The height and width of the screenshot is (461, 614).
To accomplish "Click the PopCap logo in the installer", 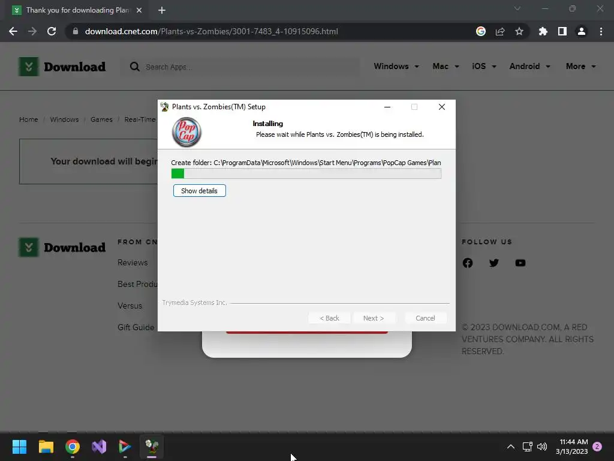I will [x=187, y=132].
